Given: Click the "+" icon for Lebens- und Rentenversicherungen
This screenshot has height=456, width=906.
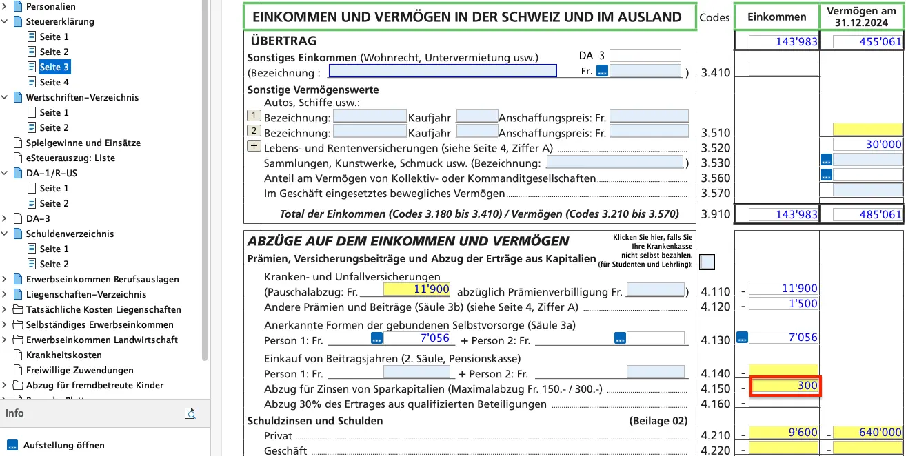Looking at the screenshot, I should (x=253, y=145).
